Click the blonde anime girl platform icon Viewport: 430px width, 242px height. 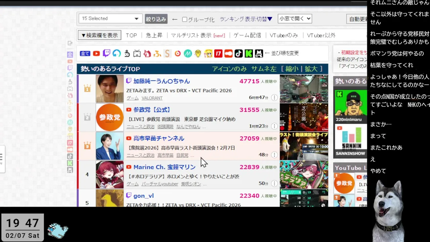[208, 53]
